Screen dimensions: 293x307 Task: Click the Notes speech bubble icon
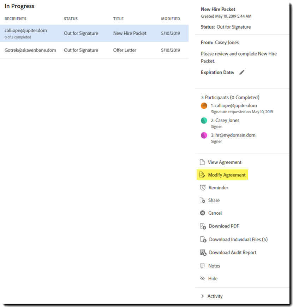[x=202, y=266]
